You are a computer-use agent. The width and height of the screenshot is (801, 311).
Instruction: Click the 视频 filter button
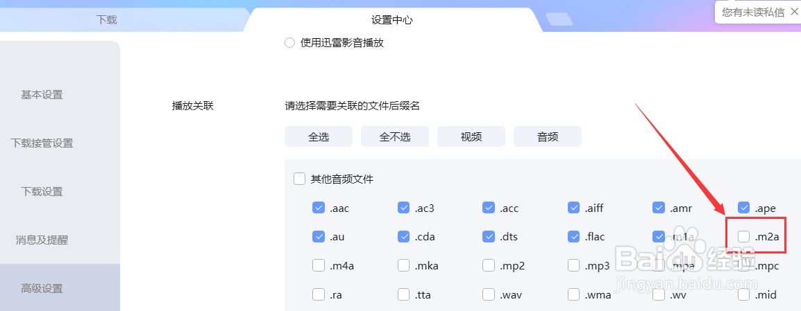471,136
